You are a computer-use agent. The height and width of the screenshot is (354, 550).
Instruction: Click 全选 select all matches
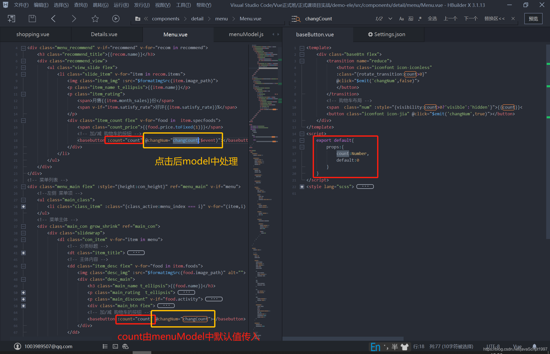tap(432, 19)
